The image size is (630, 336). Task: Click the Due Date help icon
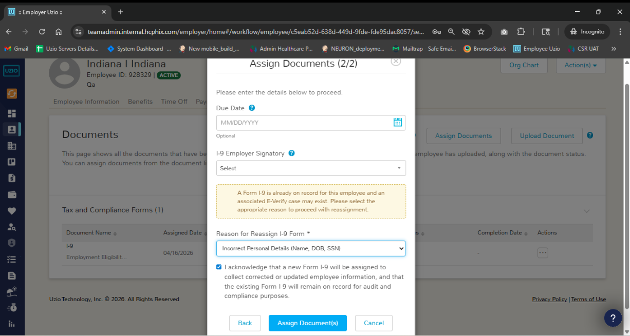click(x=252, y=108)
